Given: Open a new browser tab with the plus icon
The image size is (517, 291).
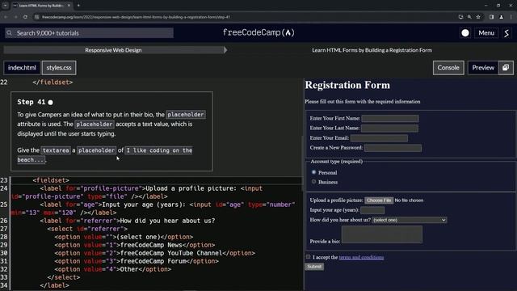Looking at the screenshot, I should click(x=78, y=6).
